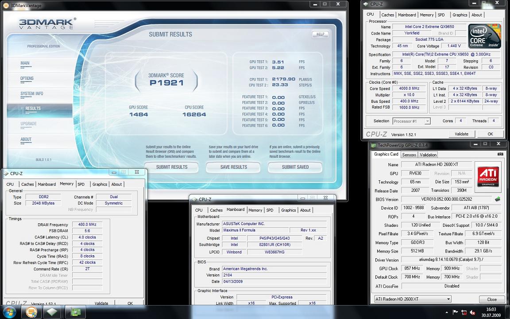Click the Core Speed field 4000.0 MHz
510x319 pixels.
(409, 89)
